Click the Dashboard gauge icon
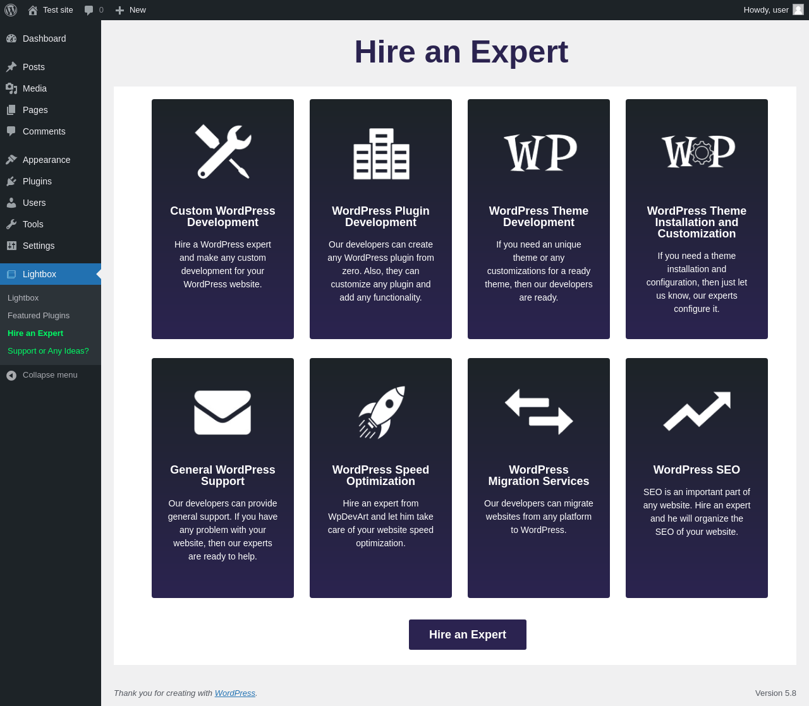The width and height of the screenshot is (809, 706). (x=11, y=39)
